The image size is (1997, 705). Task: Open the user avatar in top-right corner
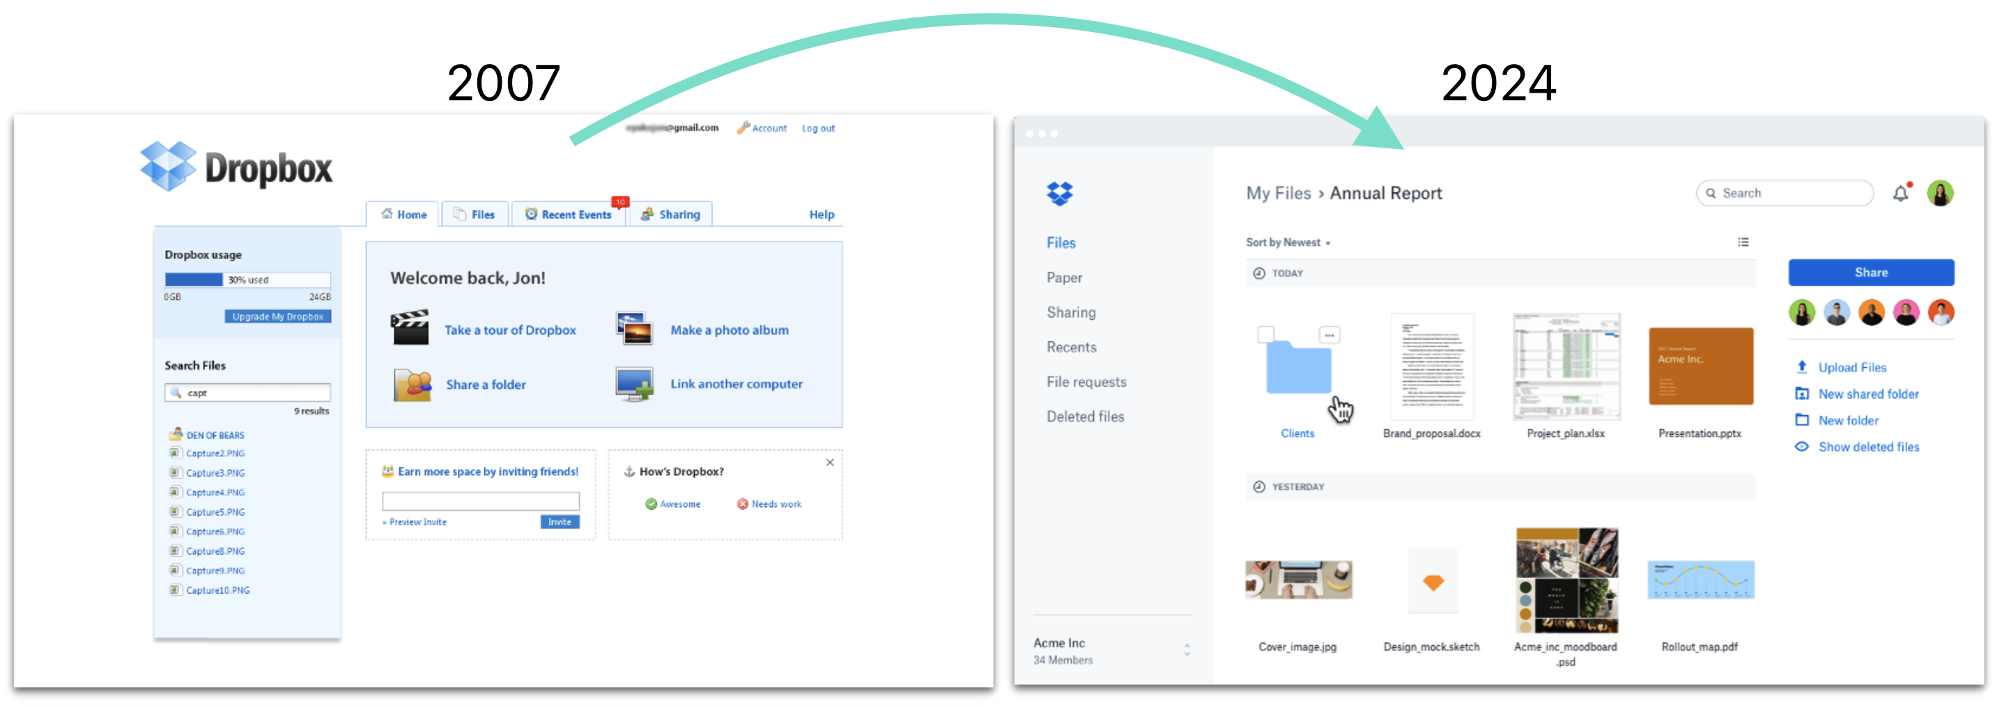tap(1941, 193)
